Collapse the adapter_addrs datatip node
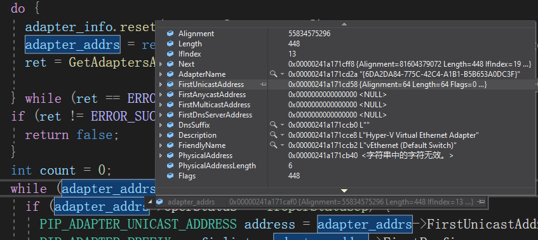Viewport: 538px width, 240px height. point(151,201)
